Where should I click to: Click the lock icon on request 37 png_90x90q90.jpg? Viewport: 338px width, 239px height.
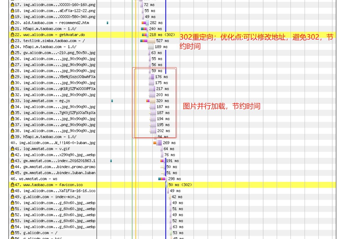pos(12,125)
